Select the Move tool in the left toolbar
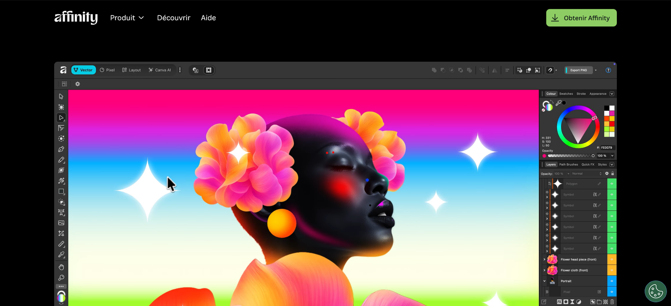This screenshot has height=306, width=671. point(61,96)
